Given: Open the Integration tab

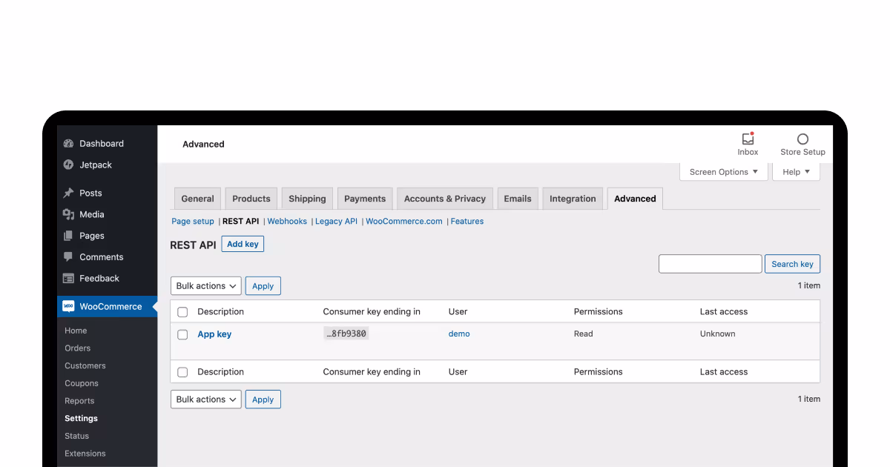Looking at the screenshot, I should coord(573,199).
